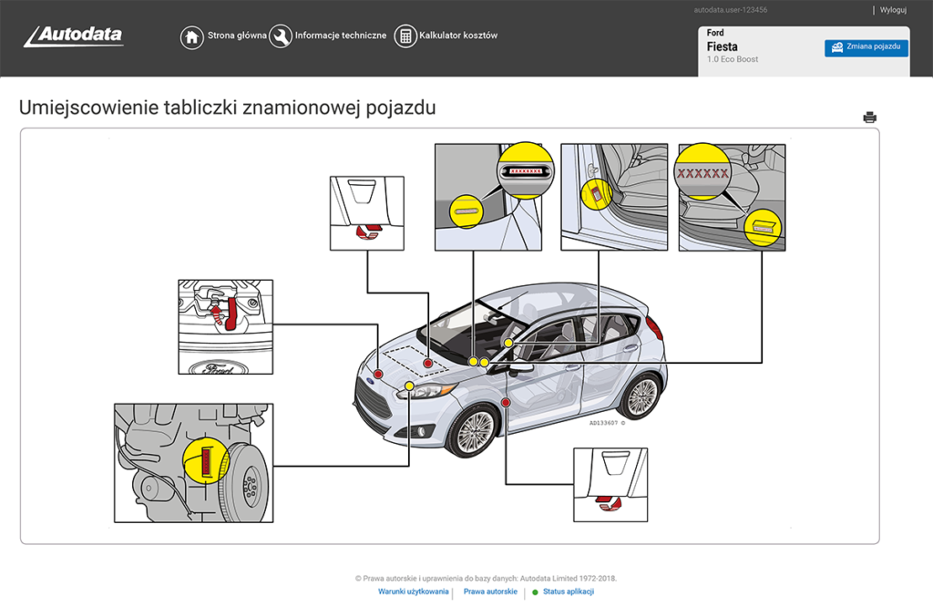Image resolution: width=933 pixels, height=607 pixels.
Task: Select the XXXXXX seat floor stamp thumbnail
Action: pyautogui.click(x=732, y=197)
